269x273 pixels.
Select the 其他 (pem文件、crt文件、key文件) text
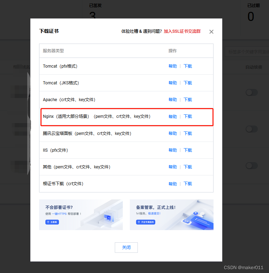pos(77,167)
